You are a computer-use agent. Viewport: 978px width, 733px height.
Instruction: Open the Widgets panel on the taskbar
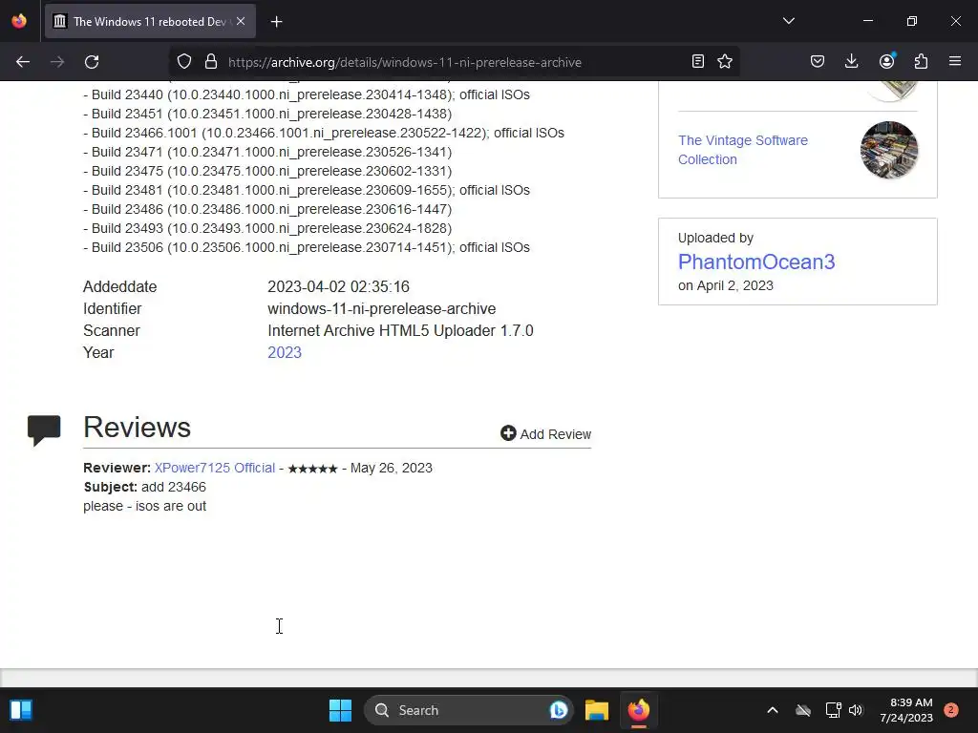pyautogui.click(x=21, y=710)
